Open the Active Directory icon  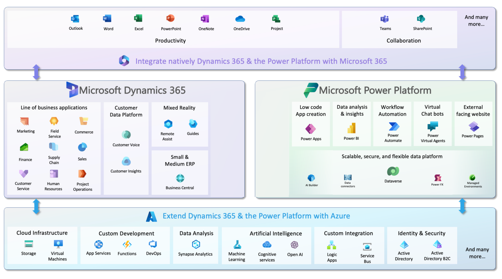coord(404,244)
